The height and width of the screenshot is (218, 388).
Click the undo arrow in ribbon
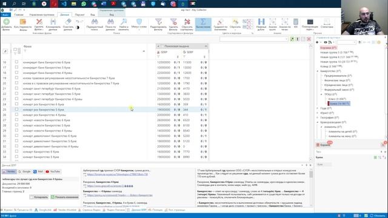coord(78,22)
